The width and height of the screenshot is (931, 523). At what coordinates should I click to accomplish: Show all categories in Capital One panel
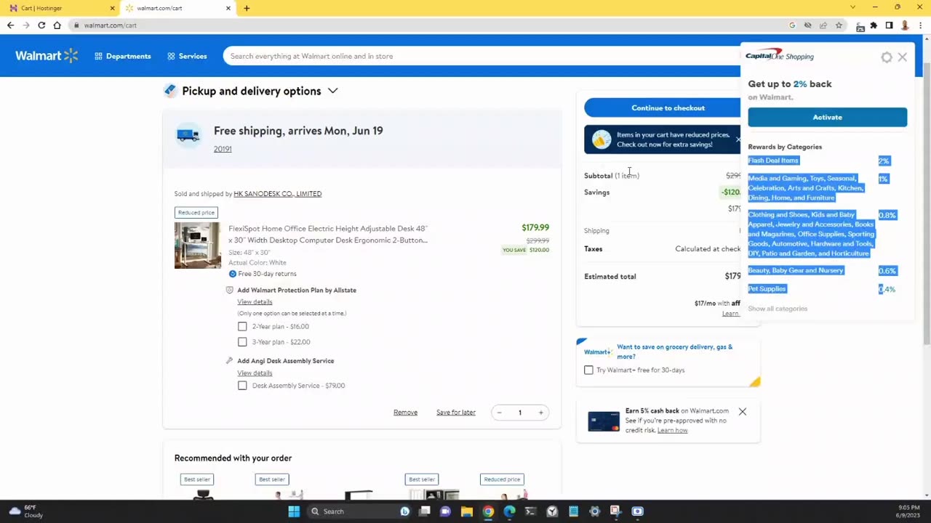pyautogui.click(x=778, y=309)
